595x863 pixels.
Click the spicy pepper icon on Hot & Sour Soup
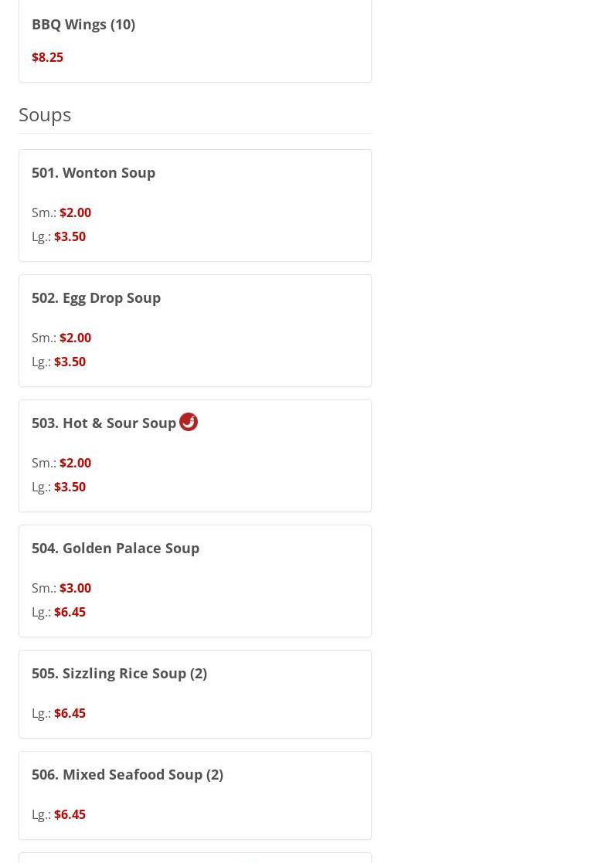189,422
